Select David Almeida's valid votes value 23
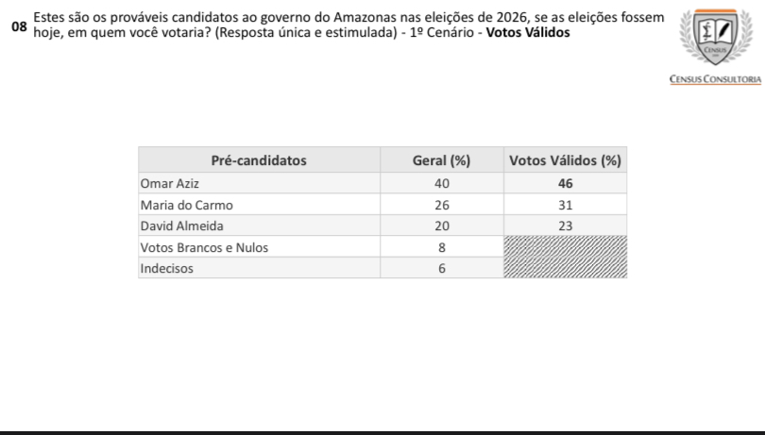Screen dimensions: 765x435 click(x=565, y=226)
